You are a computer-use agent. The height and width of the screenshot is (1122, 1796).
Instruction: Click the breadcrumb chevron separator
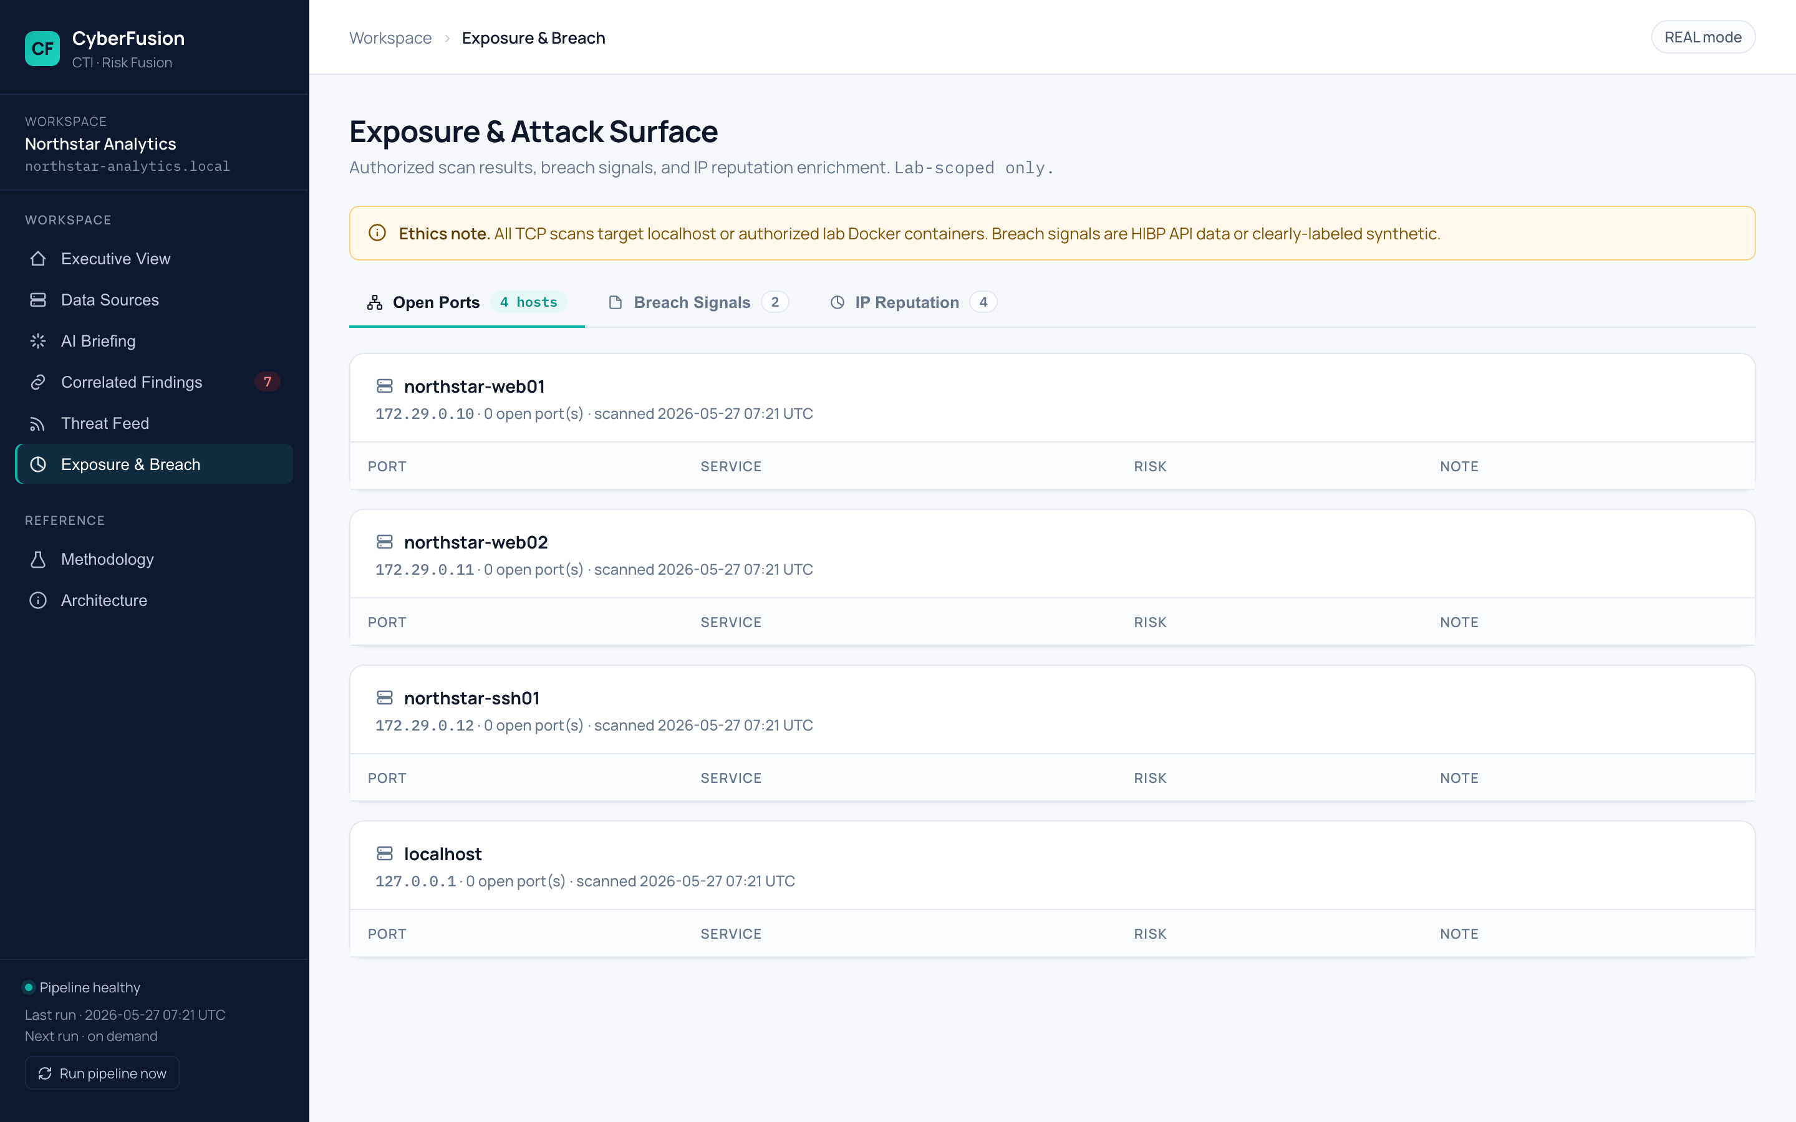pyautogui.click(x=447, y=39)
